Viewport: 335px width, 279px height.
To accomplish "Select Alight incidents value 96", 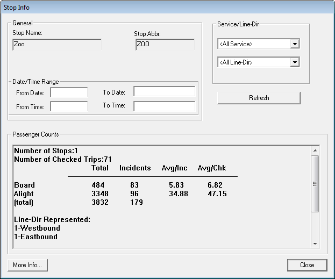I will coord(134,194).
